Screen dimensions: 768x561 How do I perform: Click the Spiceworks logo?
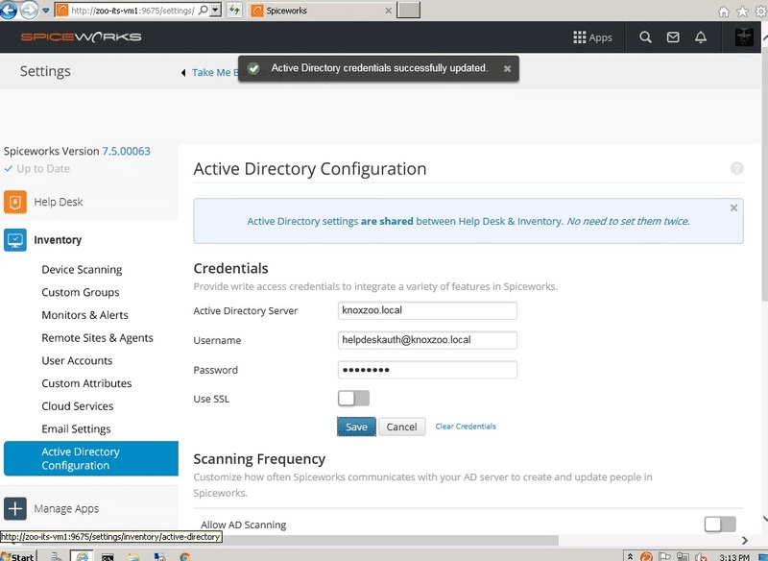point(81,37)
